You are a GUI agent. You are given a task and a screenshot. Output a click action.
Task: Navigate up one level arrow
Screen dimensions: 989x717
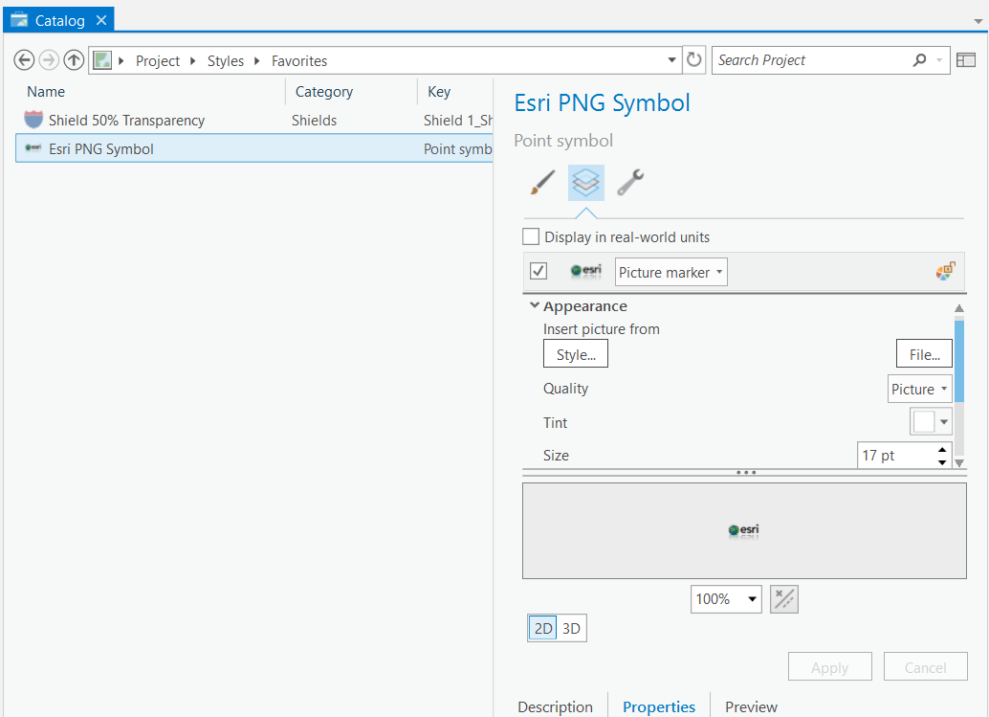click(74, 60)
